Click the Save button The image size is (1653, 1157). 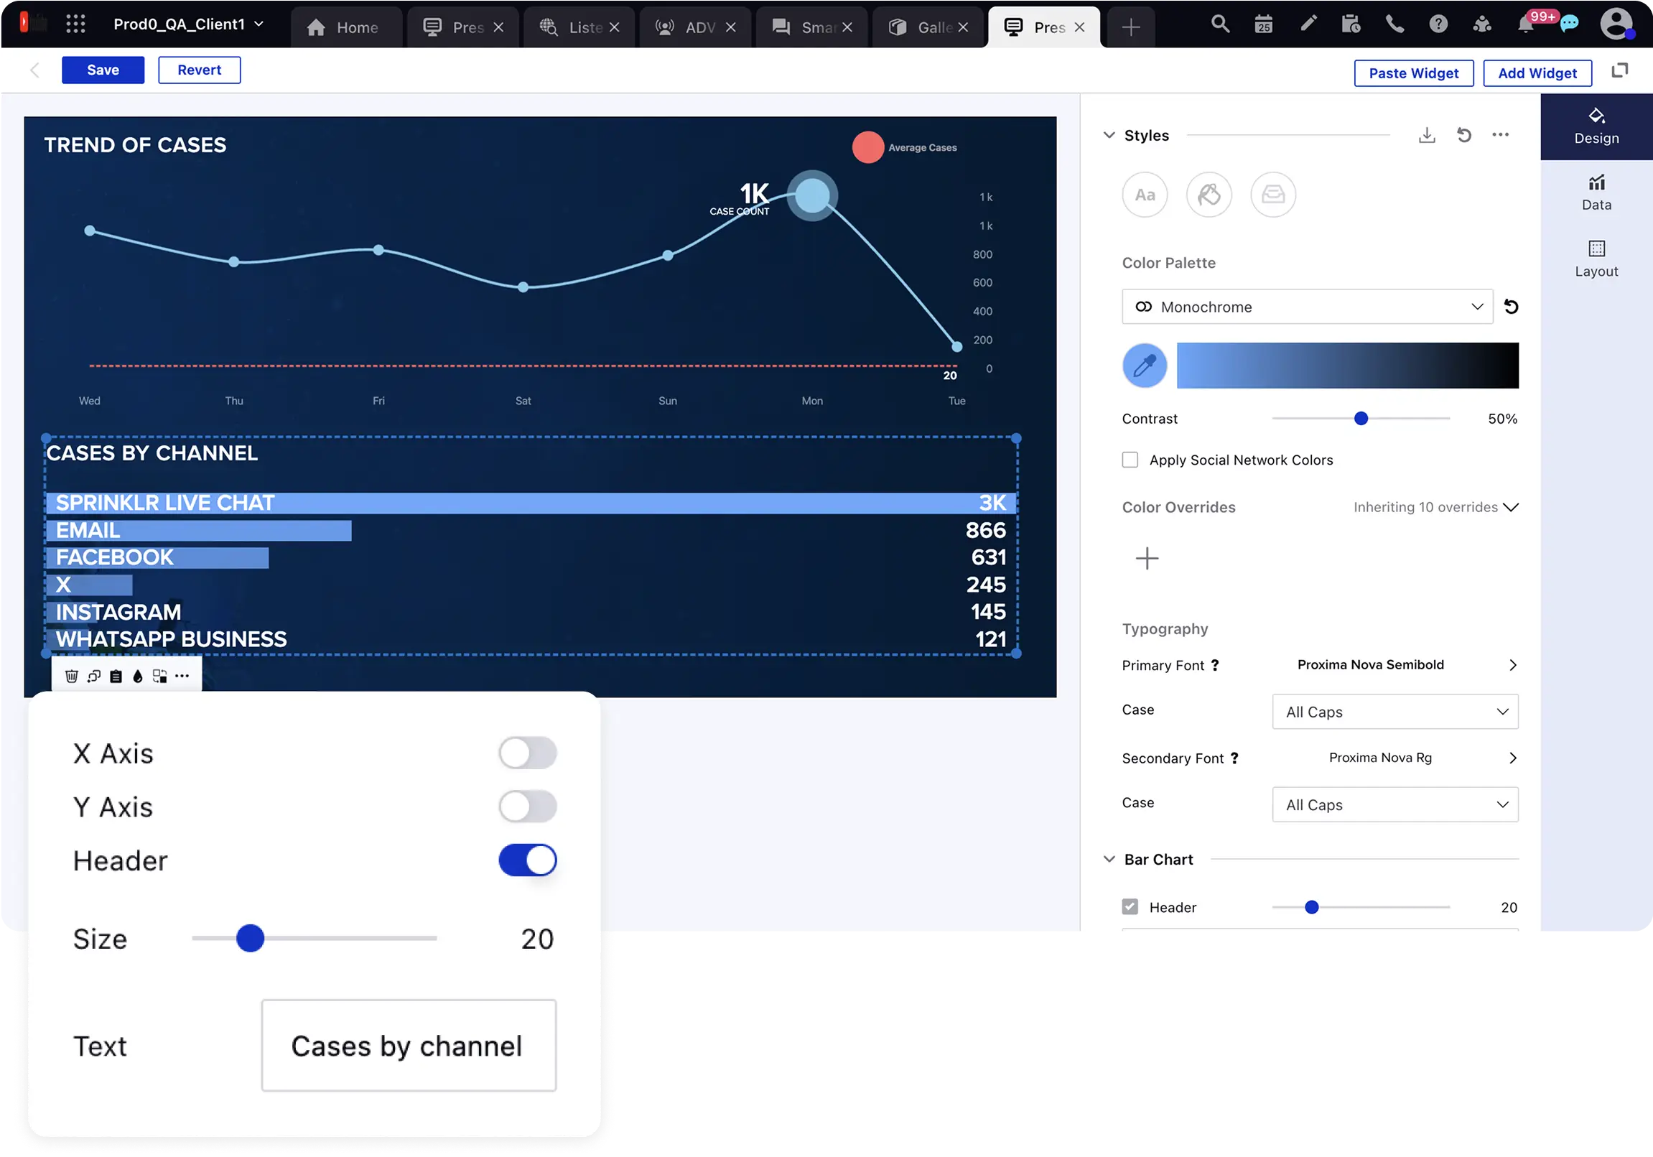[103, 70]
